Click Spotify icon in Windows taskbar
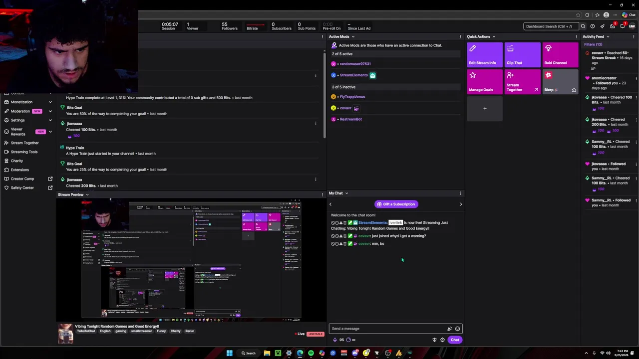The image size is (639, 359). coord(311,354)
